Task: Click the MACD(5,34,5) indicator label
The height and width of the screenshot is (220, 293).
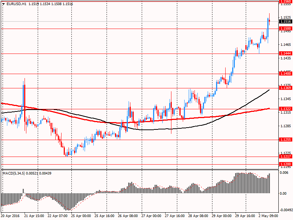Action: pyautogui.click(x=15, y=173)
